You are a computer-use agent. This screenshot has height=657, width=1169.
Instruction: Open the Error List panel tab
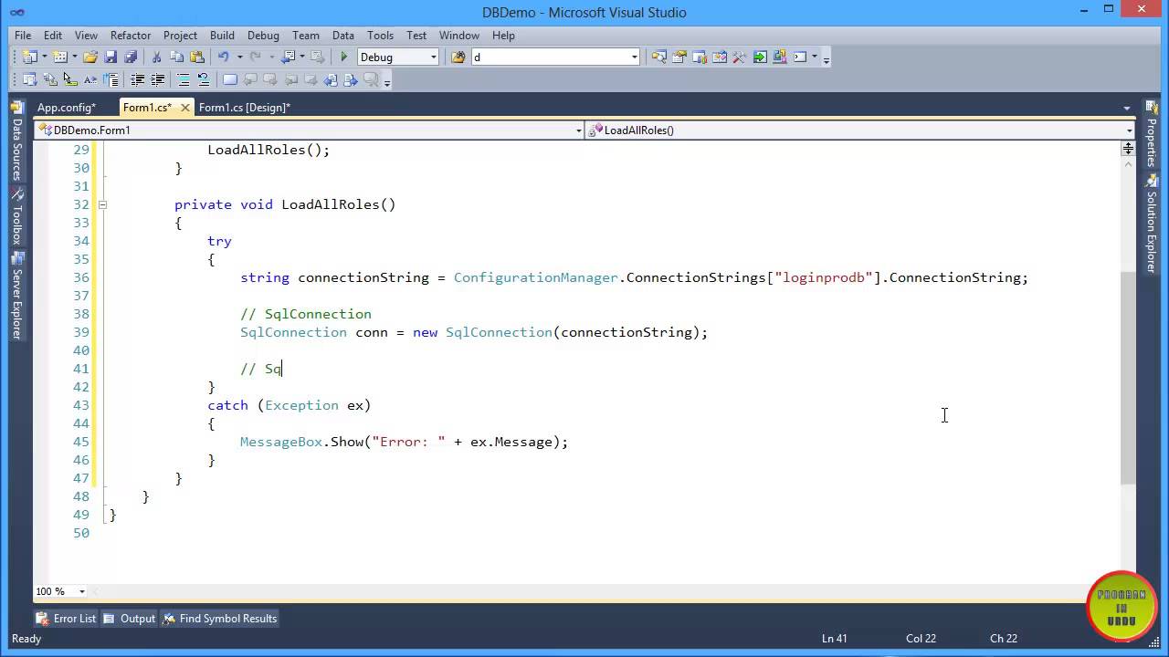click(66, 618)
